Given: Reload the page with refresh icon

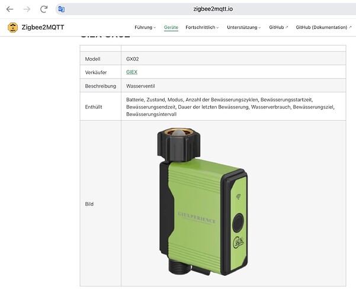Looking at the screenshot, I should coord(44,9).
